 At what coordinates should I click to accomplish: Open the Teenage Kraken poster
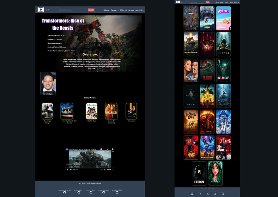(x=224, y=122)
